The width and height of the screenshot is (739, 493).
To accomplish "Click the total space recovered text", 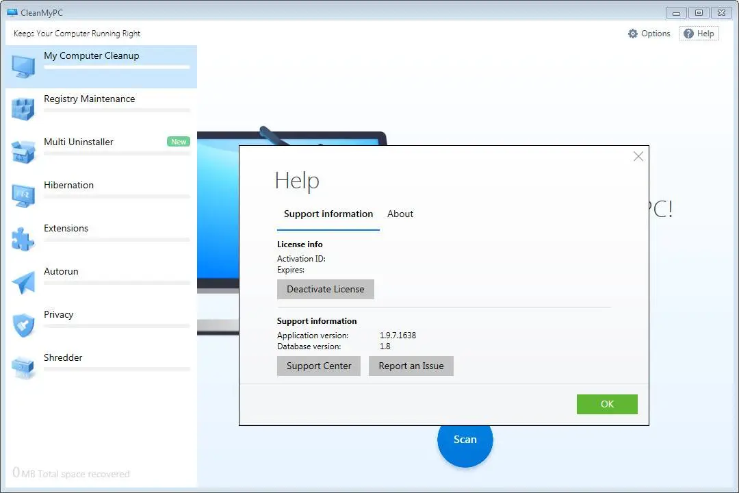I will click(71, 473).
